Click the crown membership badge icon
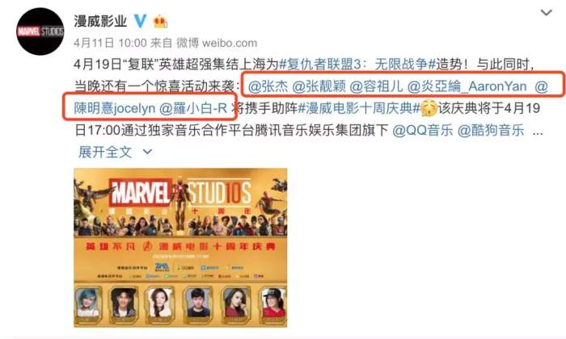This screenshot has width=566, height=339. click(x=160, y=22)
